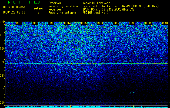Click the 0937 time marker
This screenshot has height=108, width=170.
116,23
